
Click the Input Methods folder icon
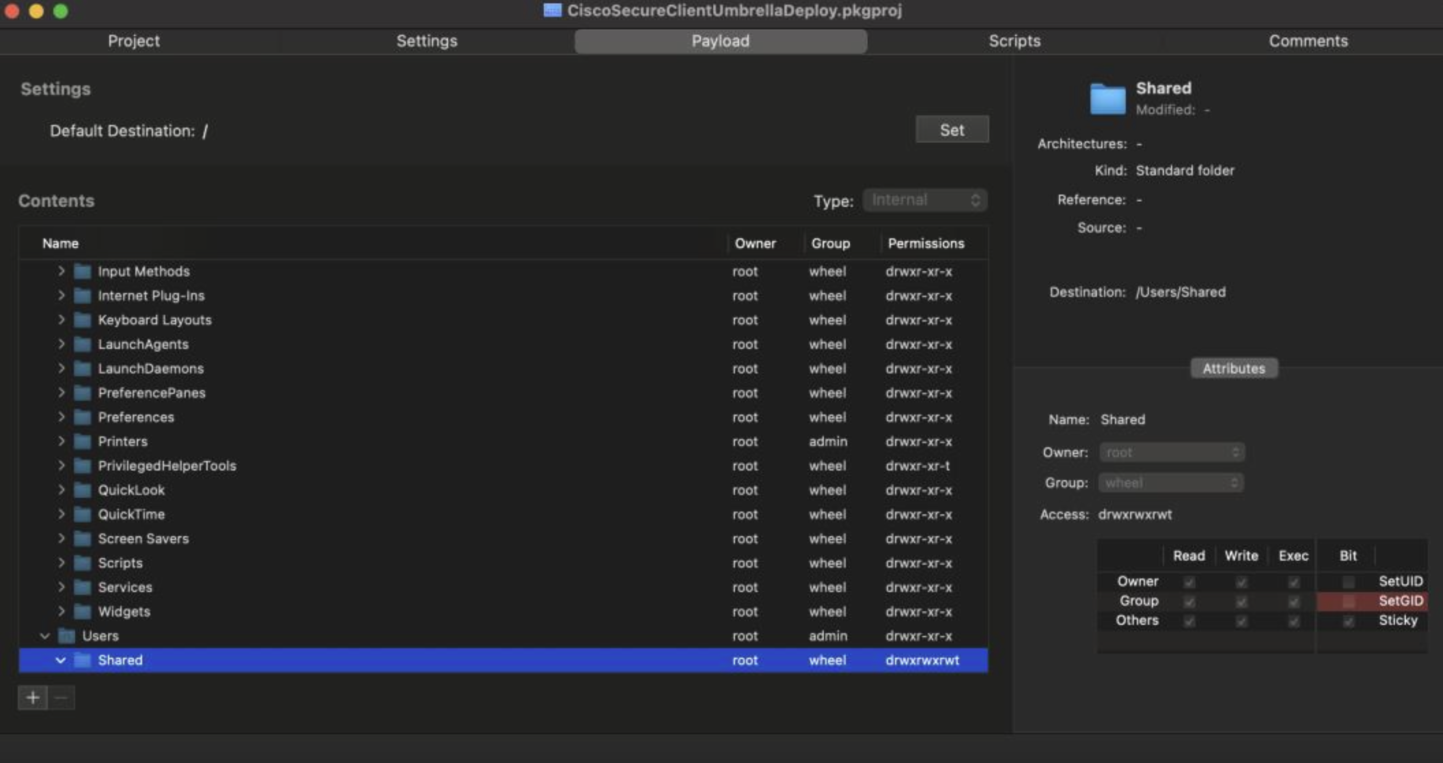pyautogui.click(x=83, y=272)
